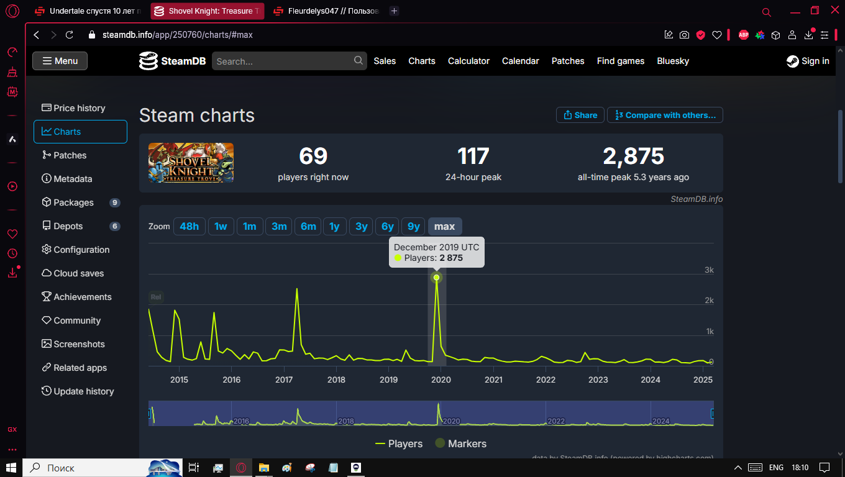The height and width of the screenshot is (477, 845).
Task: Submit search with magnifier icon in SteamDB
Action: (x=359, y=60)
